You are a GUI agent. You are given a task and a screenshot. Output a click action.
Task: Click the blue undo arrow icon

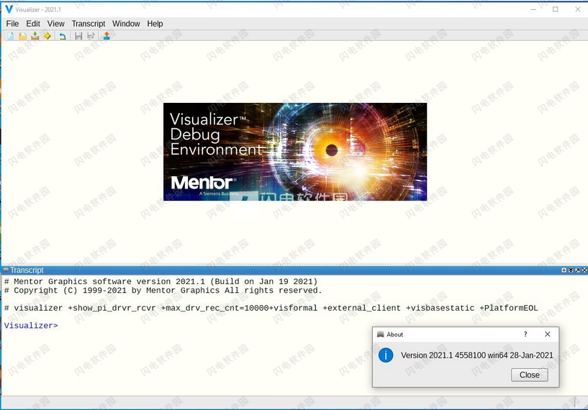click(63, 36)
